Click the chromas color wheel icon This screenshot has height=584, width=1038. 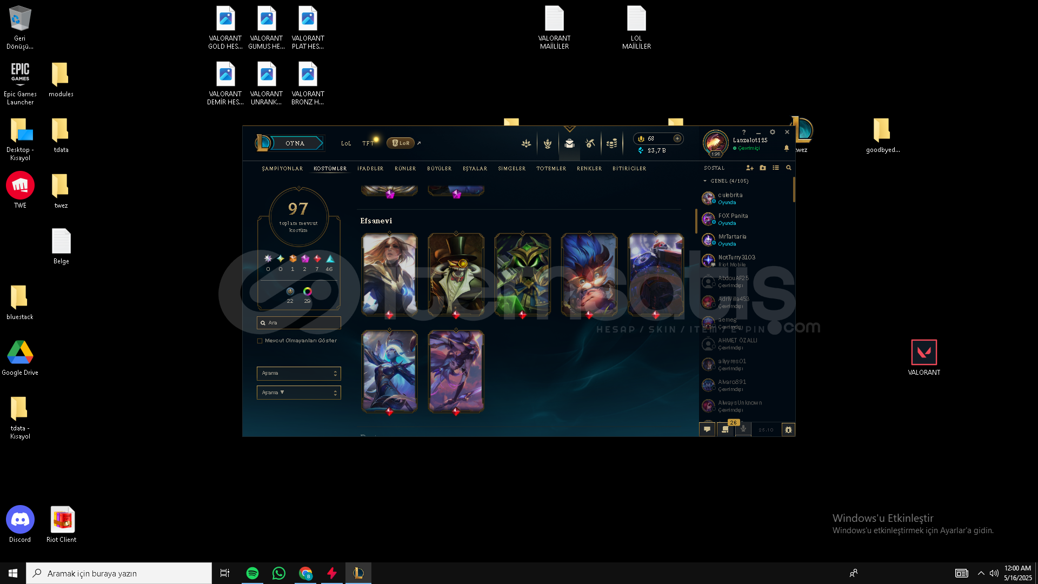[x=307, y=292]
